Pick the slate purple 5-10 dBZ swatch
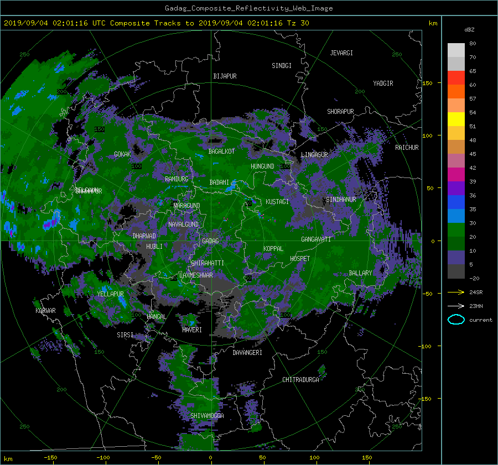The width and height of the screenshot is (498, 465). coord(456,258)
